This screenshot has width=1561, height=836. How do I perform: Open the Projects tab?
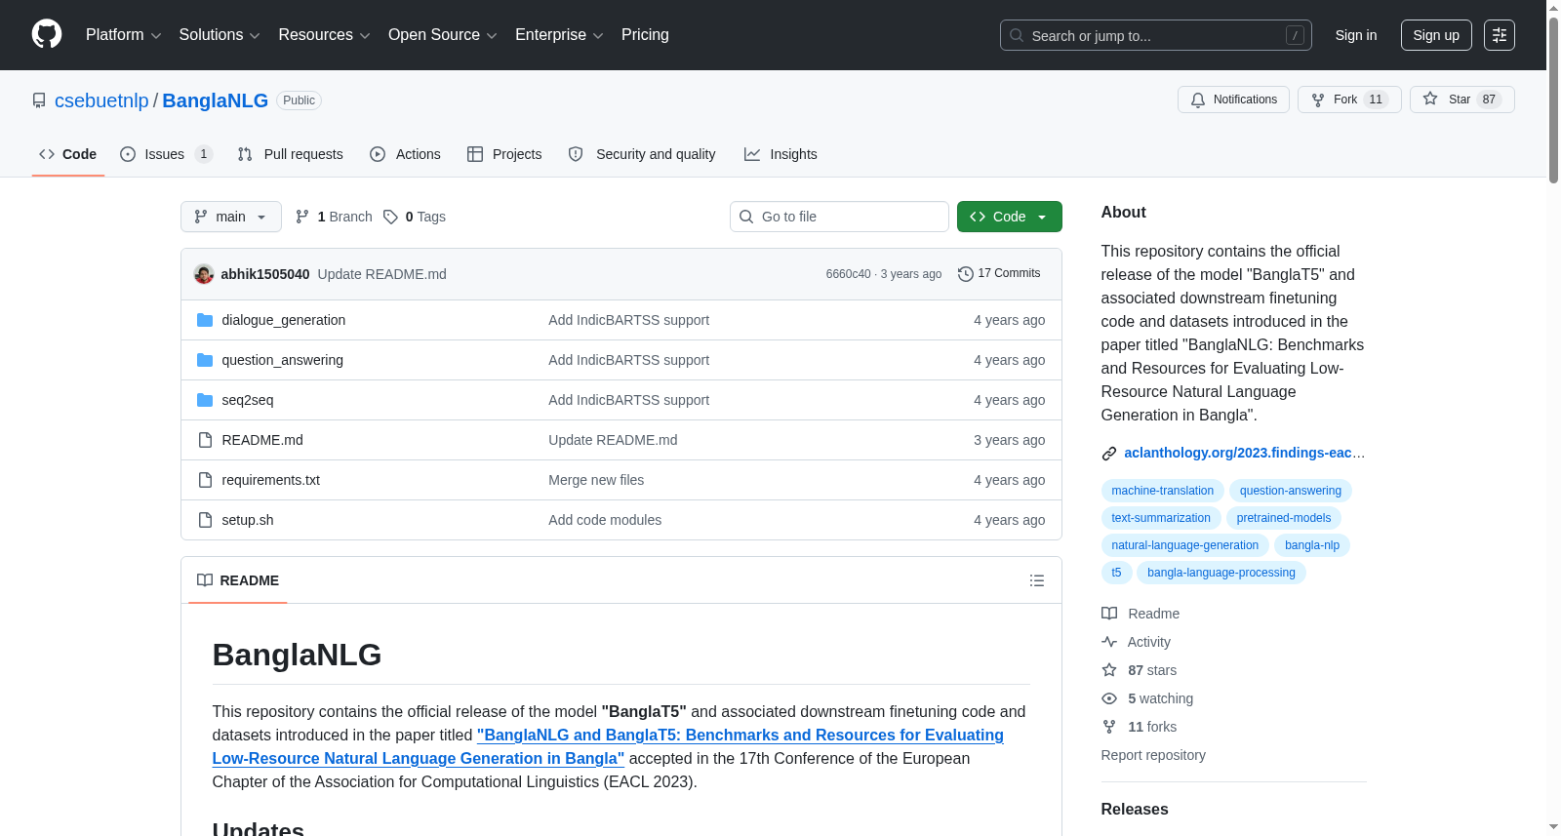coord(504,154)
